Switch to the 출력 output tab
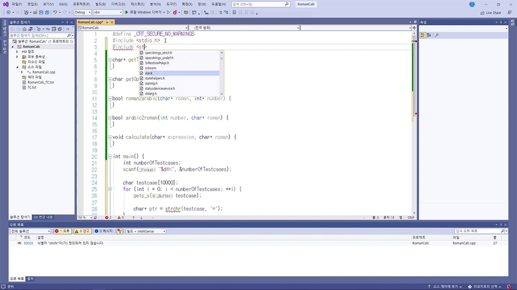Screen dimensions: 517x290 30,279
